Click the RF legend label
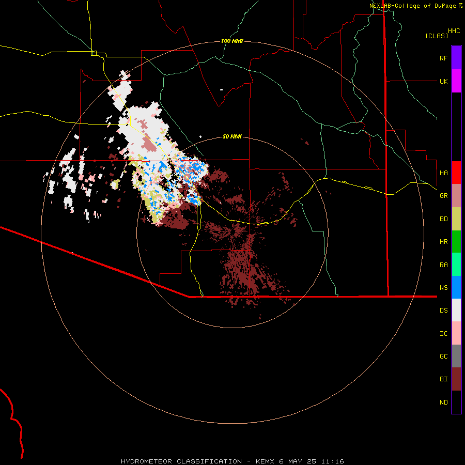The height and width of the screenshot is (465, 465). [443, 58]
